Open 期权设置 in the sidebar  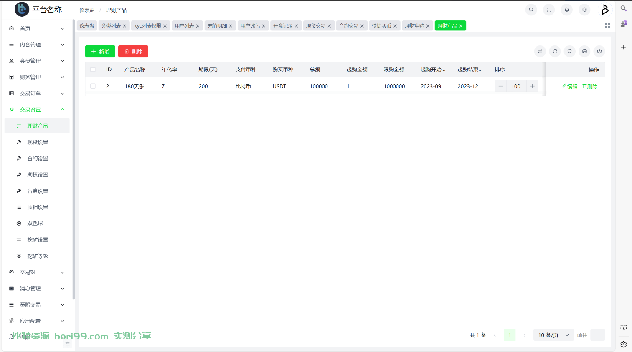(37, 175)
